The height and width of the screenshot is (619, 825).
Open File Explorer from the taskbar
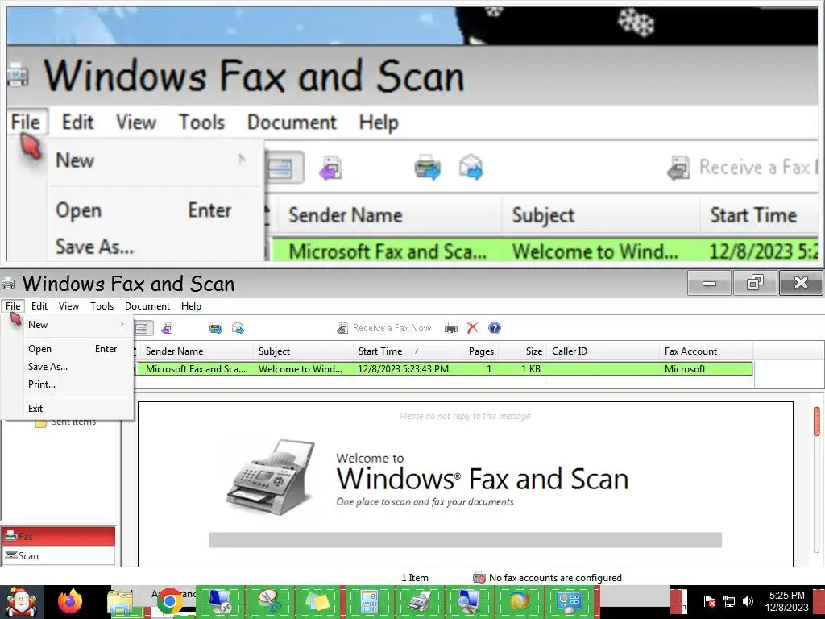(121, 603)
